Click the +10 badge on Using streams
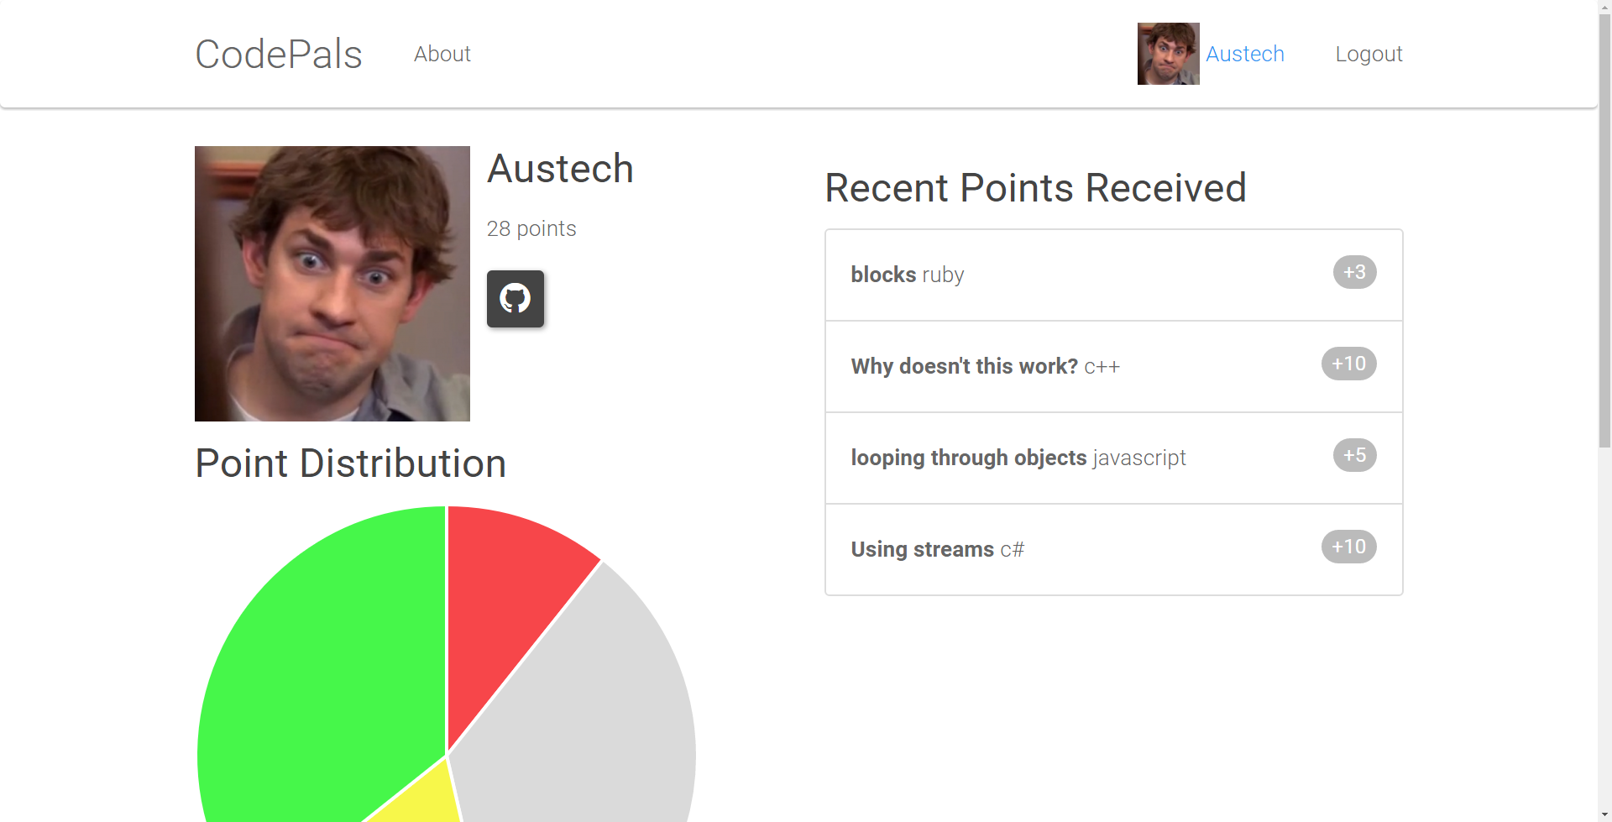1612x822 pixels. [1348, 547]
